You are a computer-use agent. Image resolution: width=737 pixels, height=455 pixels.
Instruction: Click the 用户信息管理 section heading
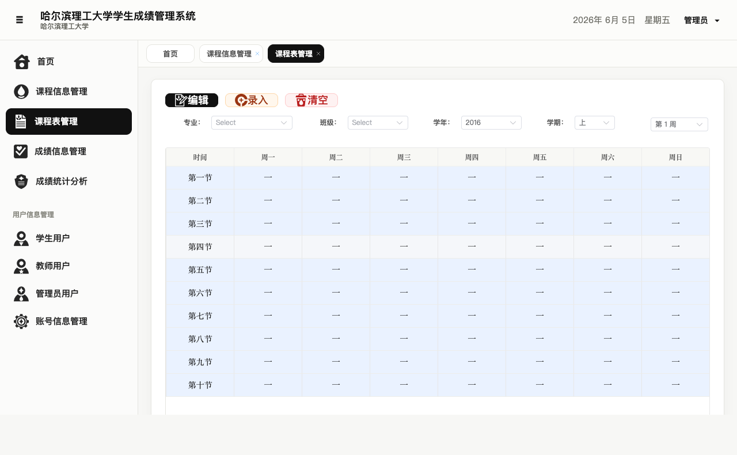click(33, 215)
